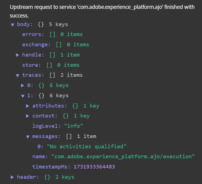Collapse the messages array triangle

[x=28, y=137]
